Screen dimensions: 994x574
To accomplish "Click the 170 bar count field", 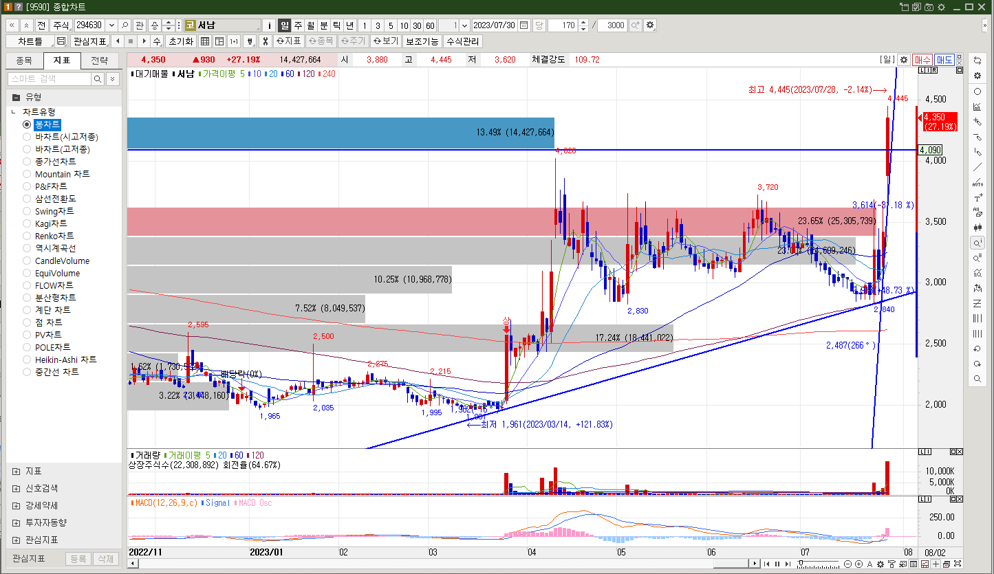I will 562,25.
